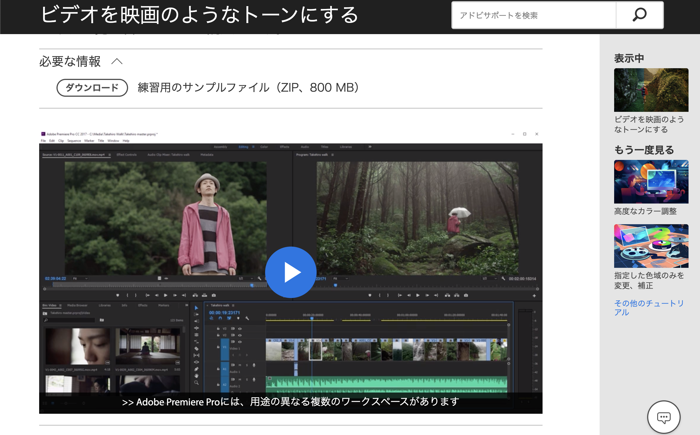
Task: Play the video with the blue play button
Action: 291,272
